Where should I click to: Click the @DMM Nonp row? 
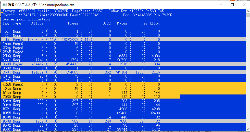pos(82,113)
